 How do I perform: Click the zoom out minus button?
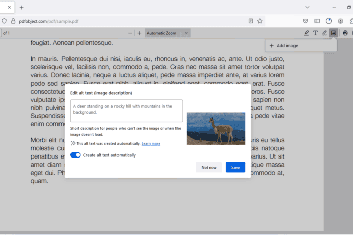tap(130, 33)
